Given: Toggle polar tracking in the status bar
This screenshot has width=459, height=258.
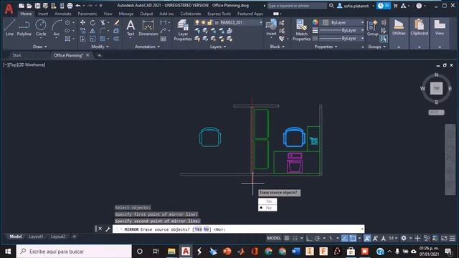Looking at the screenshot, I should point(317,238).
